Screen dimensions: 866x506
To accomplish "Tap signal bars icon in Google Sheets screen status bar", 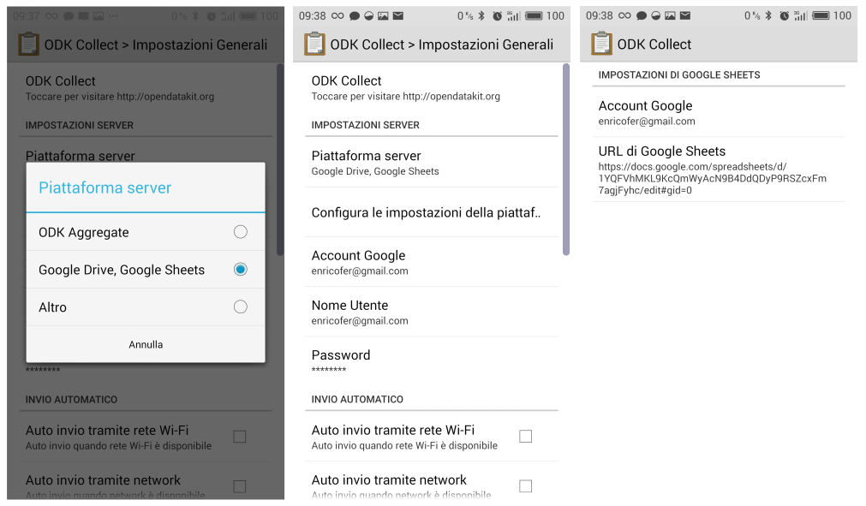I will [801, 16].
